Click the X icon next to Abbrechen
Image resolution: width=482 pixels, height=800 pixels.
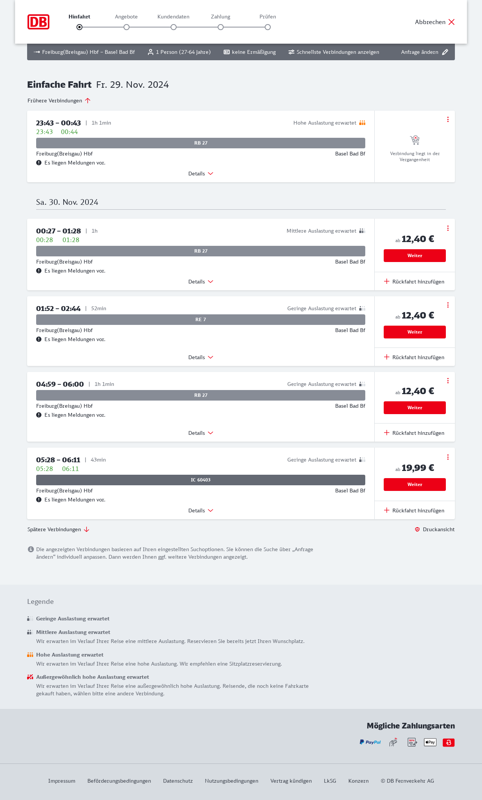click(451, 22)
